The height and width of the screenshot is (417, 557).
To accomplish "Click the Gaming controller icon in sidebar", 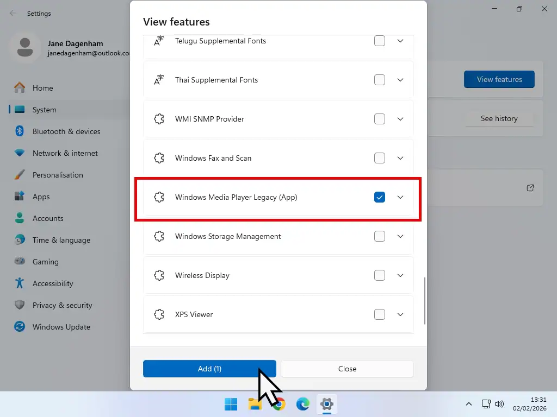I will point(20,262).
